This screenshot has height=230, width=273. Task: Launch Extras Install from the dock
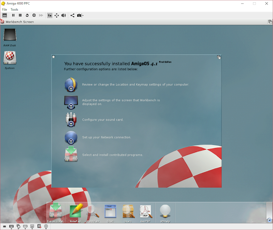(55, 213)
